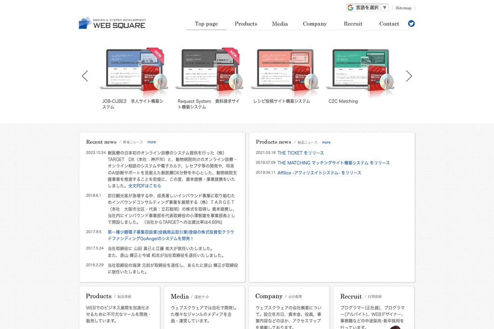The width and height of the screenshot is (494, 329).
Task: Click the 2016.2.29 news date
Action: click(x=95, y=265)
